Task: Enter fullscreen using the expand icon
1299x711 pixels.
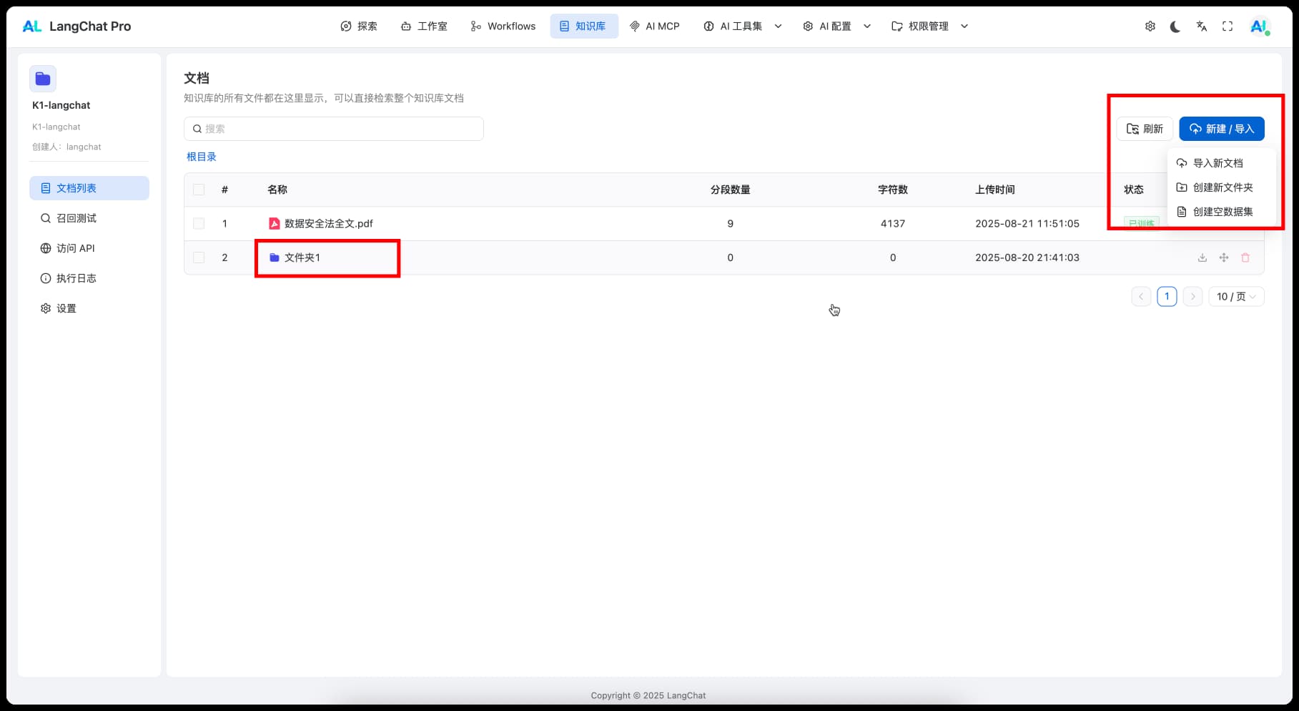Action: tap(1227, 26)
